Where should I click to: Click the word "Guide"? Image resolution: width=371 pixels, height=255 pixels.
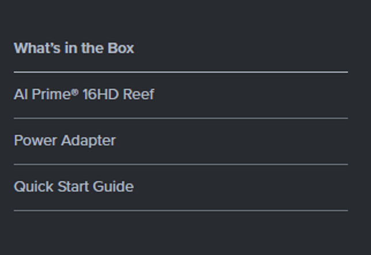pos(113,186)
